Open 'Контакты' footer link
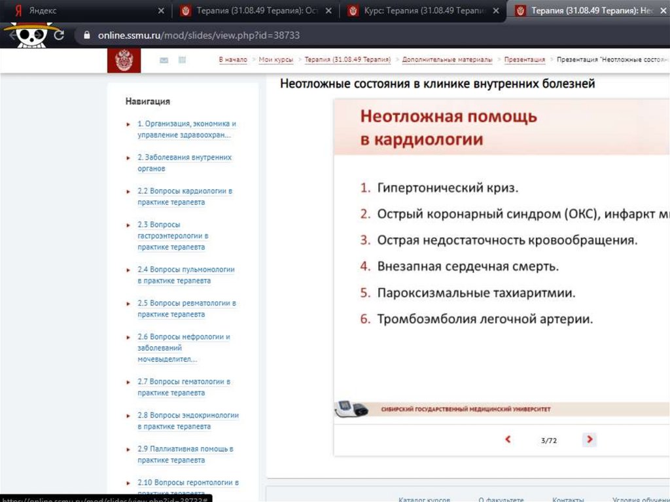Viewport: 670px width, 502px height. click(x=568, y=499)
